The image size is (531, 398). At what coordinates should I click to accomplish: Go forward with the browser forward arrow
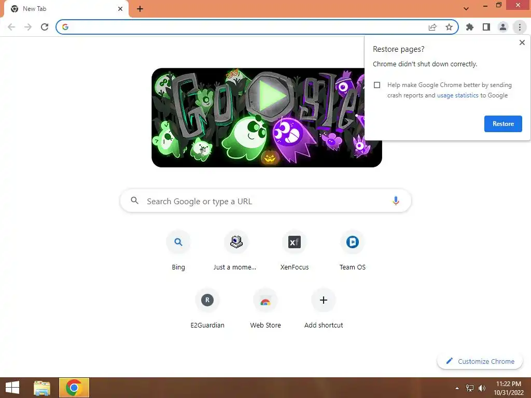pos(28,27)
